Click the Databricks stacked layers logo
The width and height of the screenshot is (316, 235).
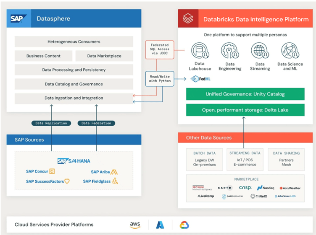click(x=188, y=18)
